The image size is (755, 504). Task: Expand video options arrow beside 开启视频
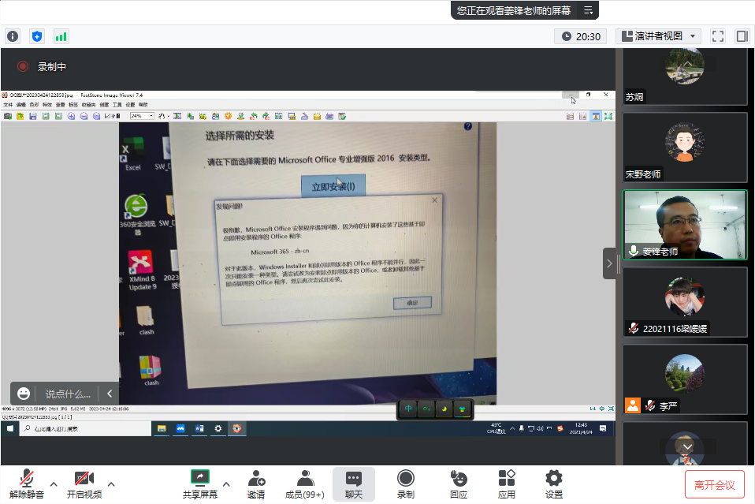click(x=111, y=483)
